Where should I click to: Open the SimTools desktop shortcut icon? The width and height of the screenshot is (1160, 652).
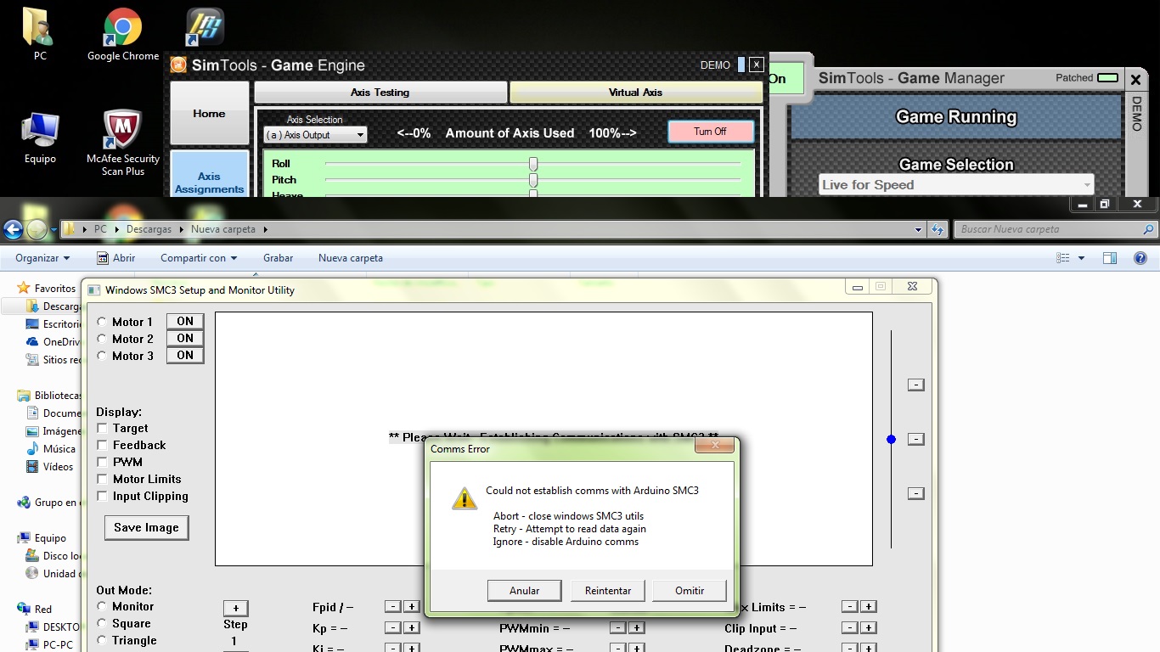click(205, 27)
